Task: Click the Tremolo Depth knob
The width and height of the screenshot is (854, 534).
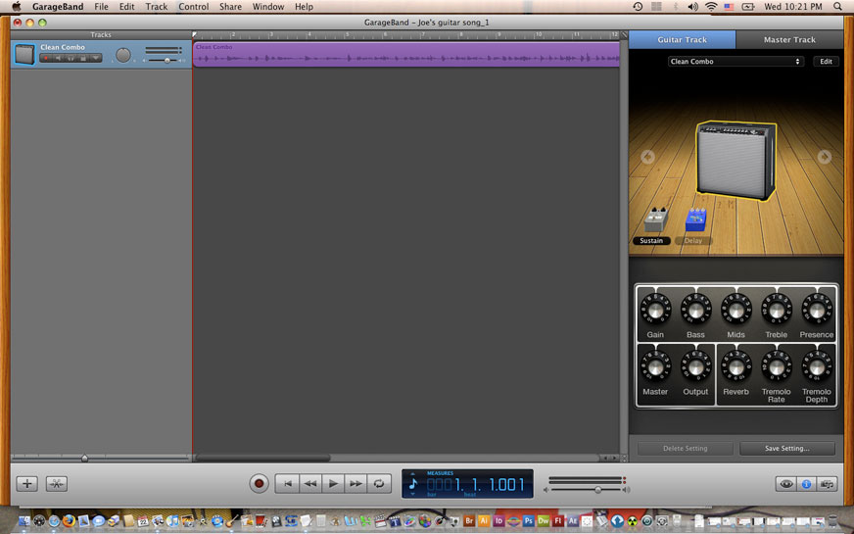Action: point(817,366)
